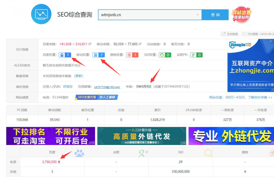Click the 查询 search button

coord(215,15)
